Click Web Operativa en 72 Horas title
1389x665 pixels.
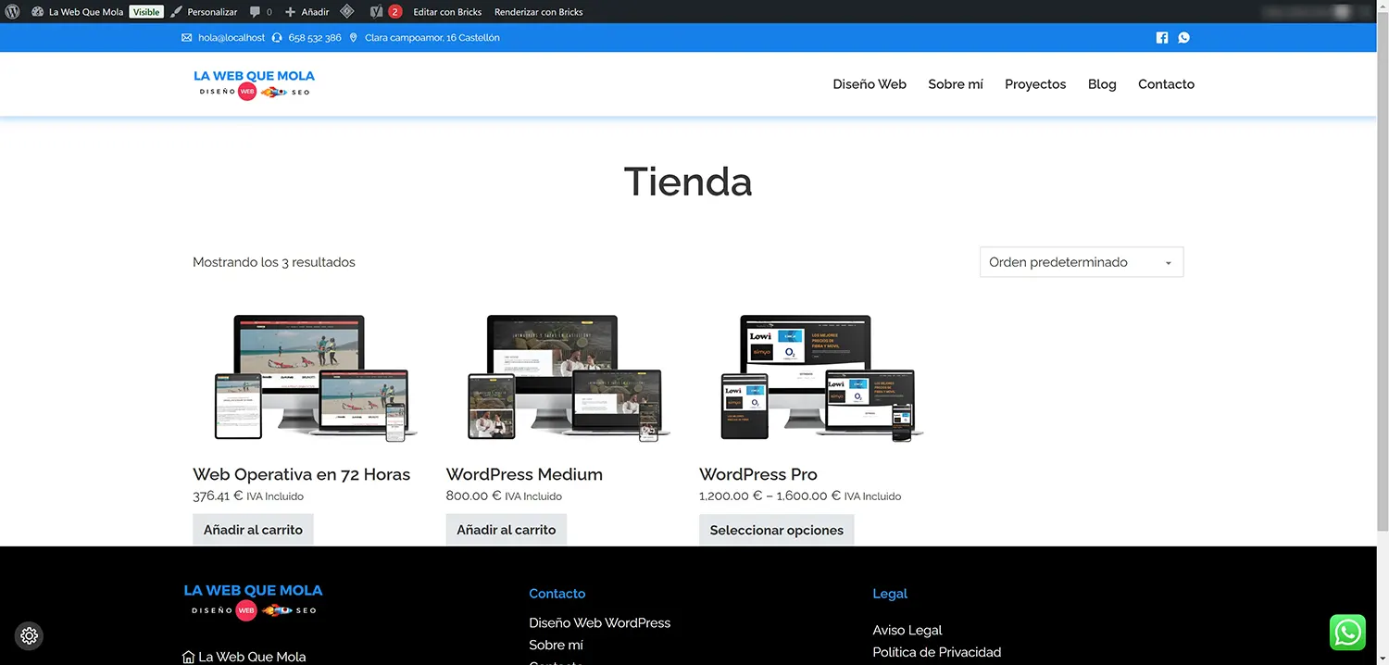[x=301, y=474]
